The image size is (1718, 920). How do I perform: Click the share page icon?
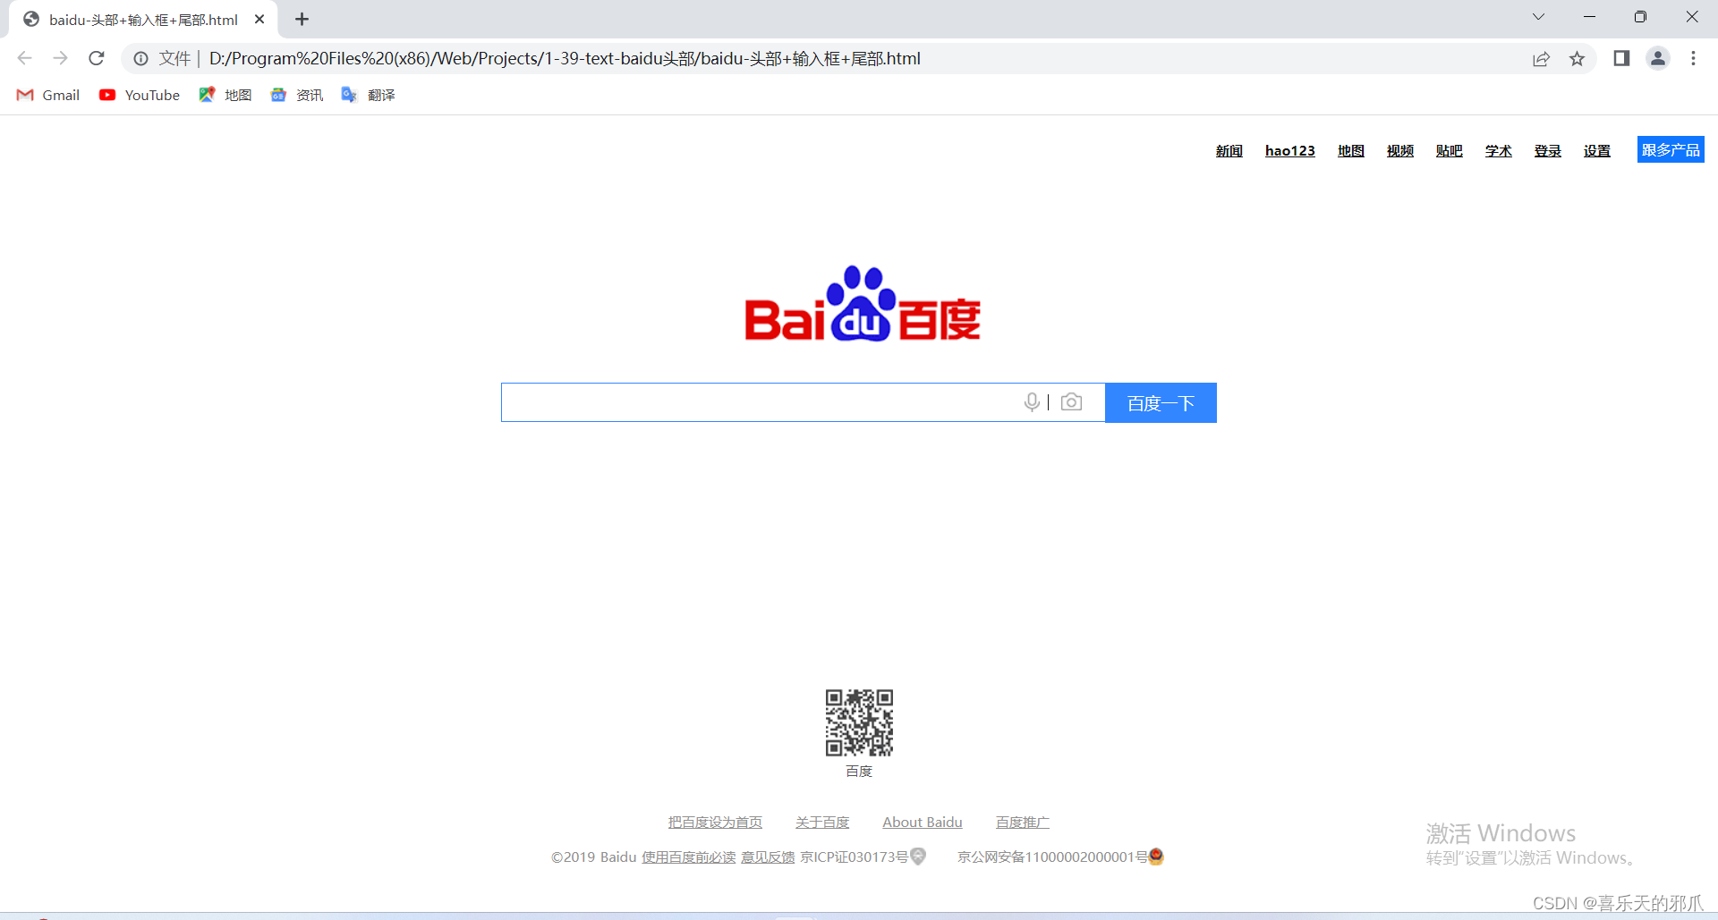1541,58
